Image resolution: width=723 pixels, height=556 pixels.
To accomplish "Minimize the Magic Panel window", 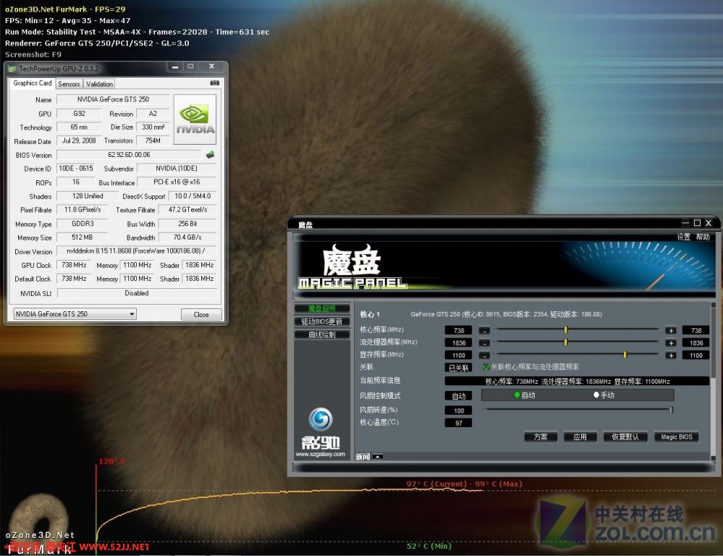I will tap(685, 223).
